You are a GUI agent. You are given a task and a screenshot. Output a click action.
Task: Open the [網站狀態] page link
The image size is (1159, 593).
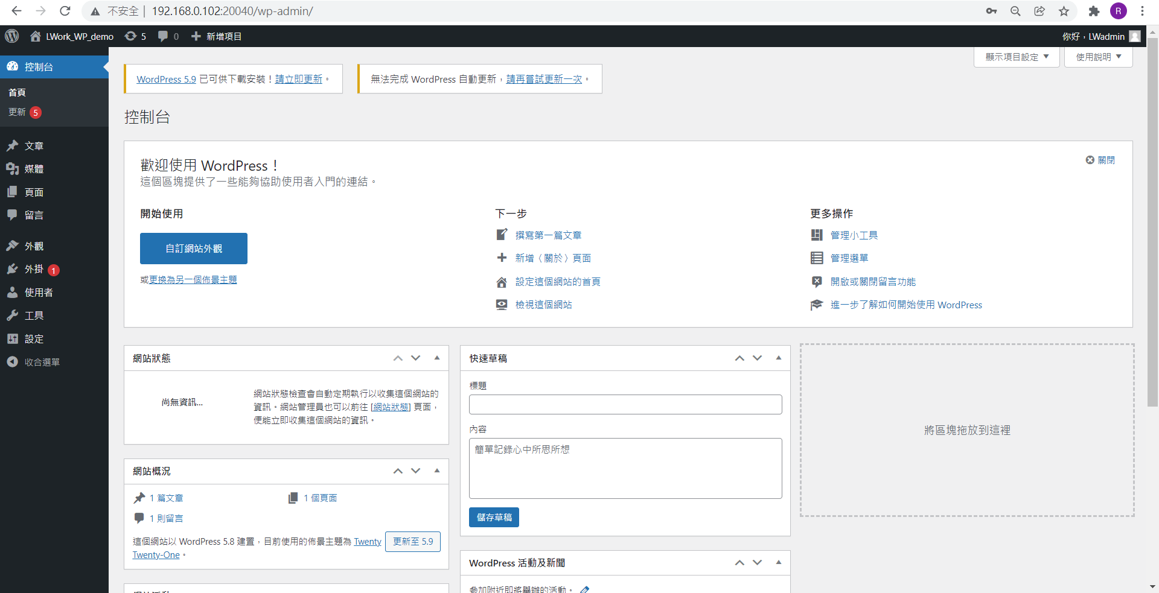(x=391, y=407)
